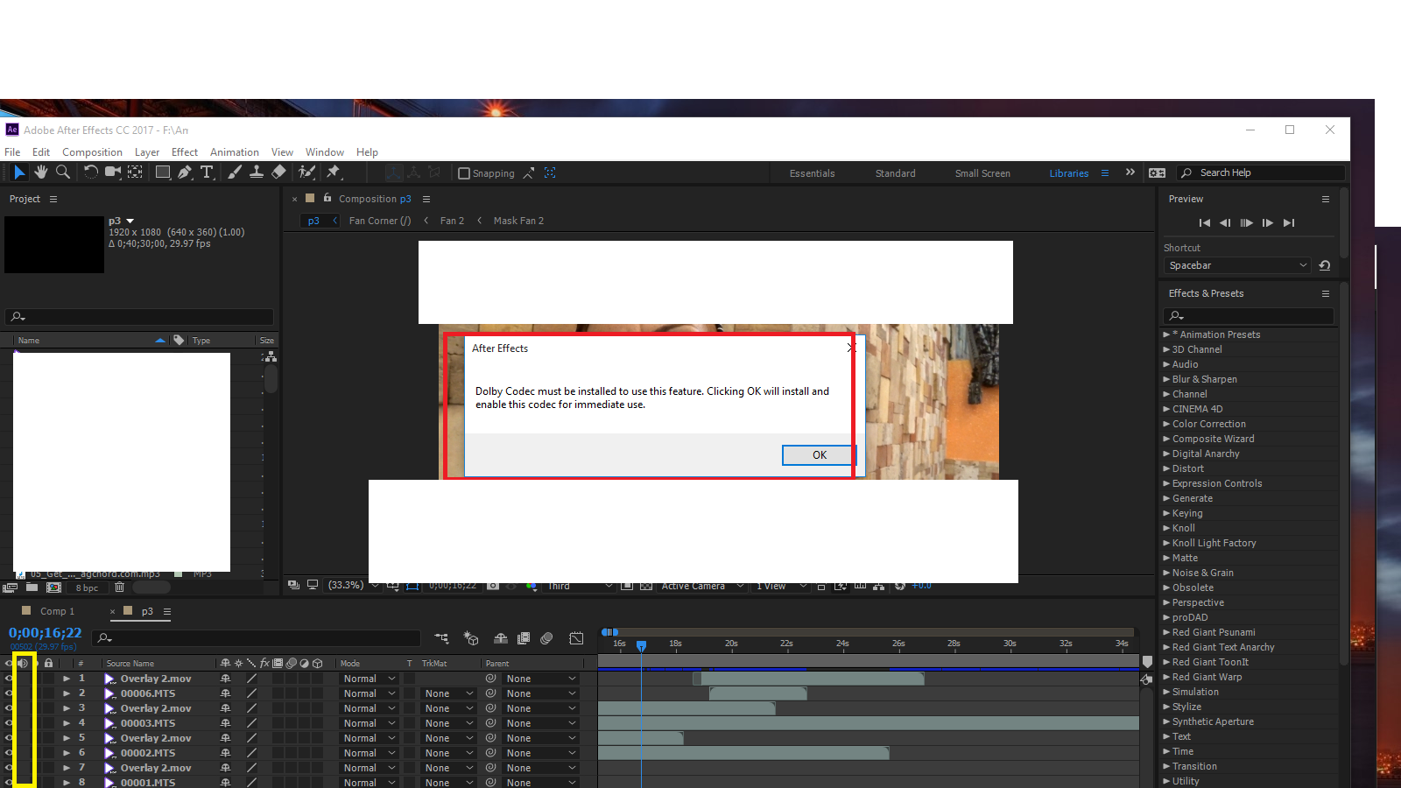The height and width of the screenshot is (788, 1401).
Task: Click the Motion Blur enable icon in timeline
Action: pyautogui.click(x=546, y=638)
